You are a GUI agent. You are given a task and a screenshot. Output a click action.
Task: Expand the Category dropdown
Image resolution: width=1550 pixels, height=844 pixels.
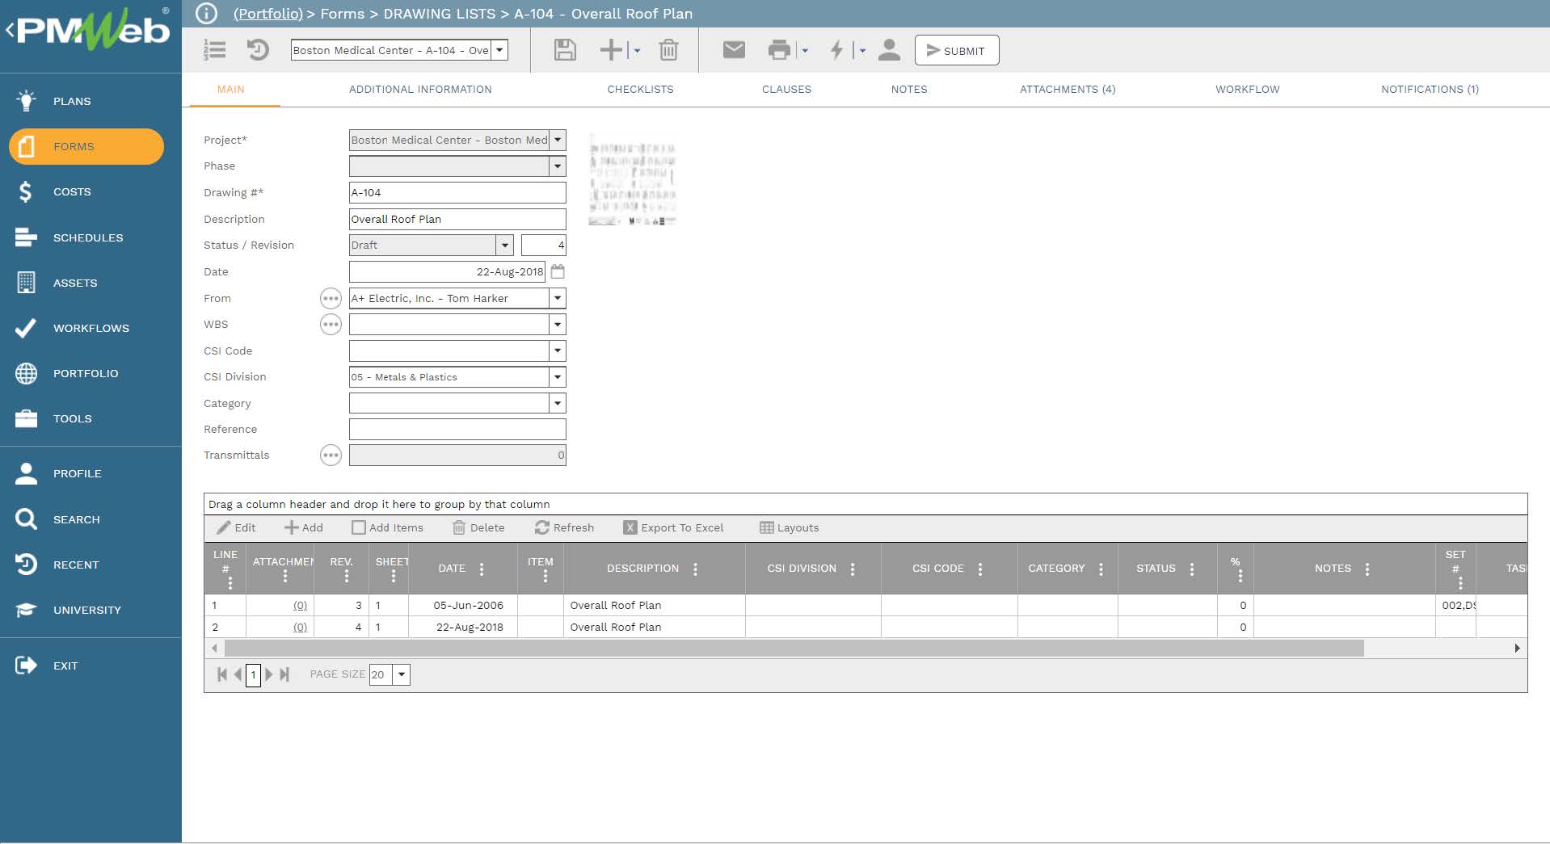pyautogui.click(x=558, y=403)
